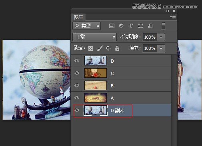The height and width of the screenshot is (146, 202).
Task: Filter layers by pixel image icon
Action: point(112,26)
